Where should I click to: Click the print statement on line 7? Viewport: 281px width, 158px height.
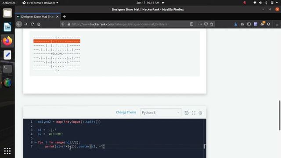75,147
